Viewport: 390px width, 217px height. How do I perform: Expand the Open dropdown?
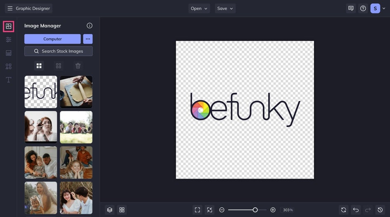point(199,8)
